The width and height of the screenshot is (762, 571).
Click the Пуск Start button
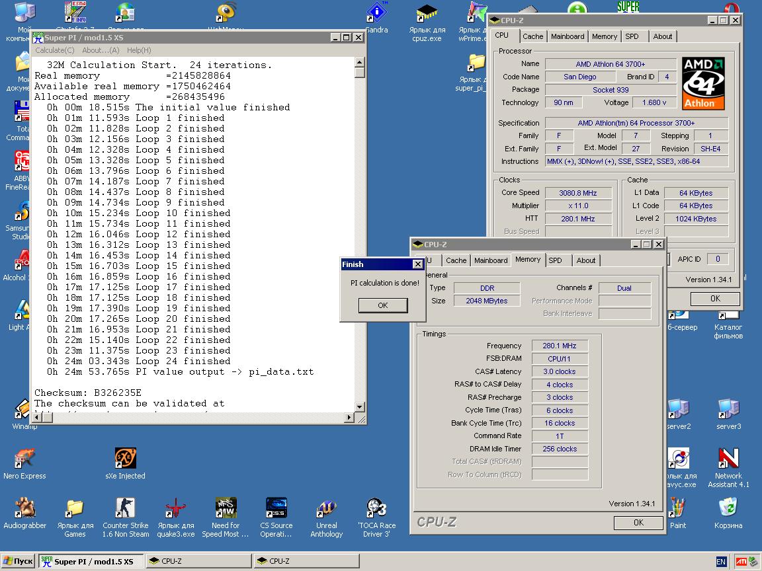(18, 561)
